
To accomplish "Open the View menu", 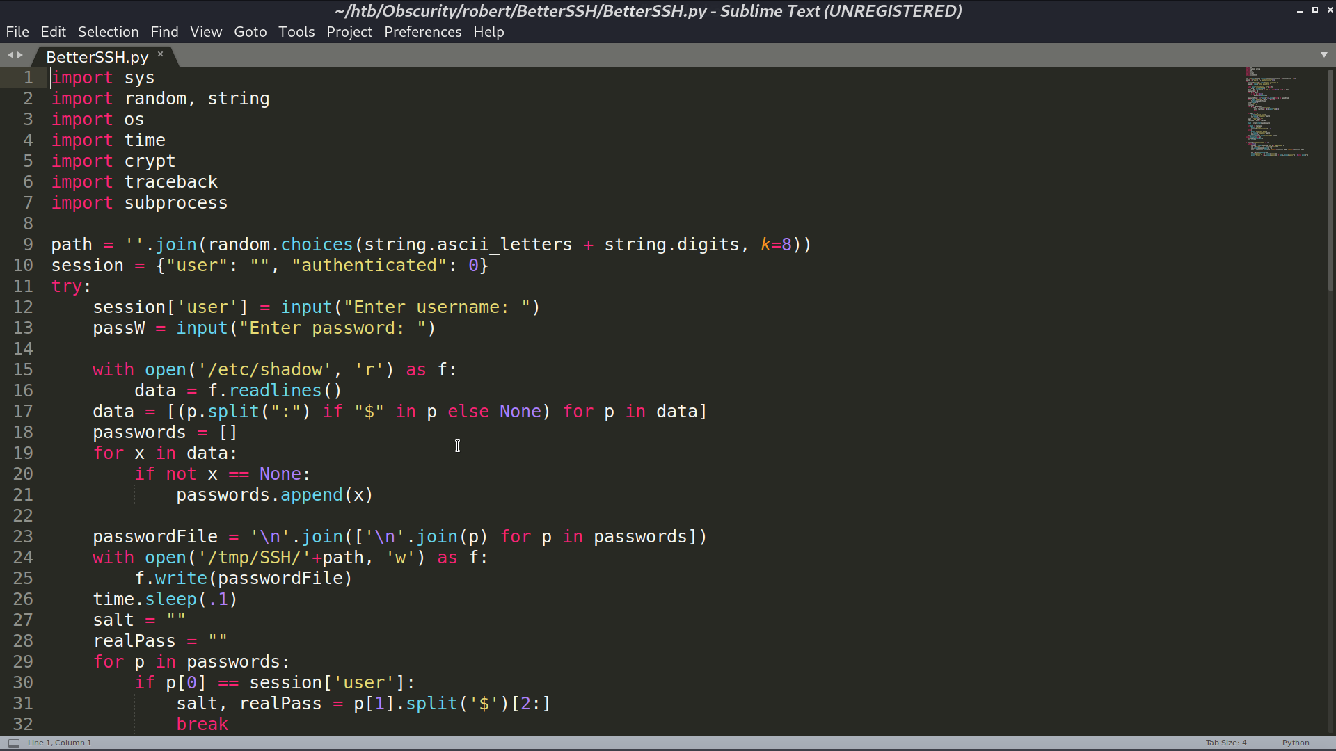I will [x=206, y=32].
